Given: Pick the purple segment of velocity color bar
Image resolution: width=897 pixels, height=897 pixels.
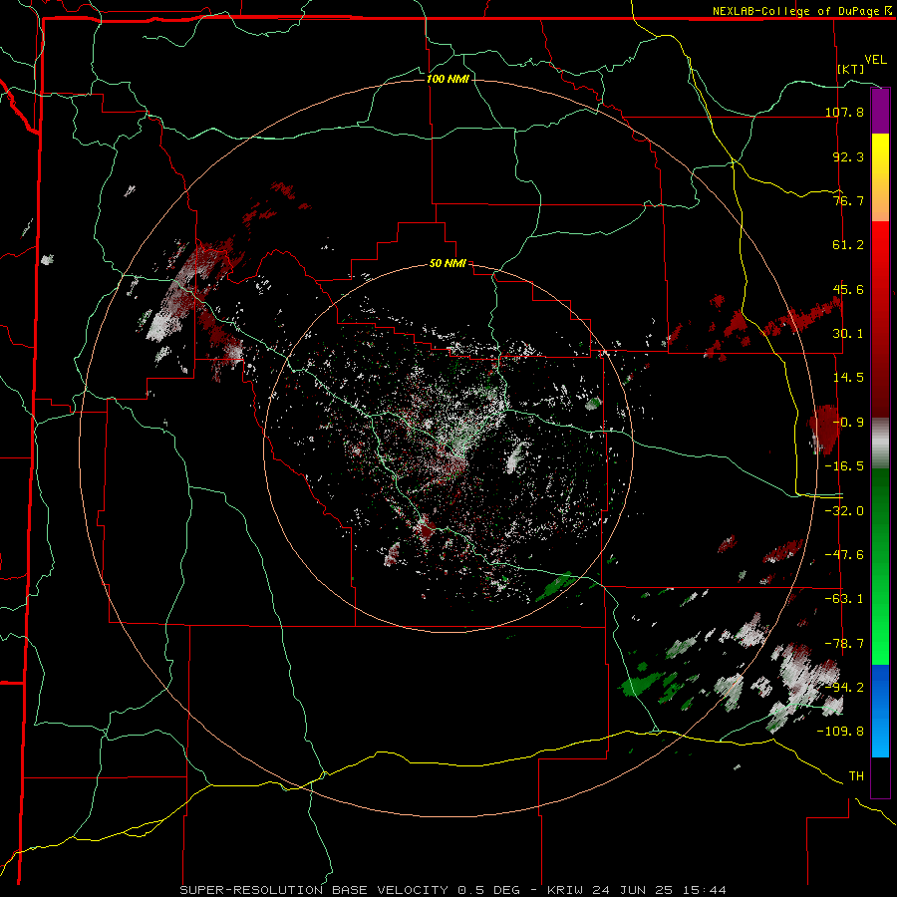Looking at the screenshot, I should tap(880, 111).
